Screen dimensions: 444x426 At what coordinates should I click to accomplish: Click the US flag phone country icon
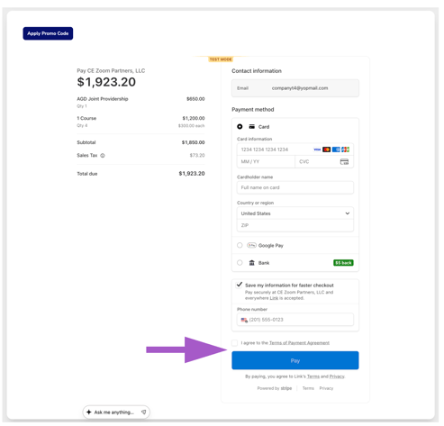coord(244,320)
